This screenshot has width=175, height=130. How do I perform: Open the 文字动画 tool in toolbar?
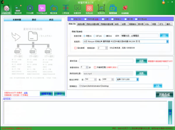(30, 8)
